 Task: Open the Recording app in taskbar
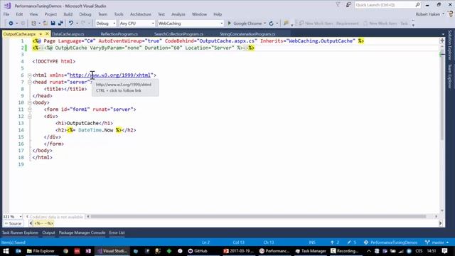pos(345,251)
